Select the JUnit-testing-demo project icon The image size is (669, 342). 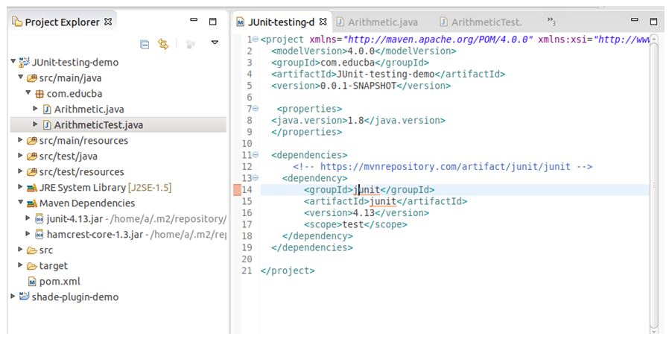25,63
